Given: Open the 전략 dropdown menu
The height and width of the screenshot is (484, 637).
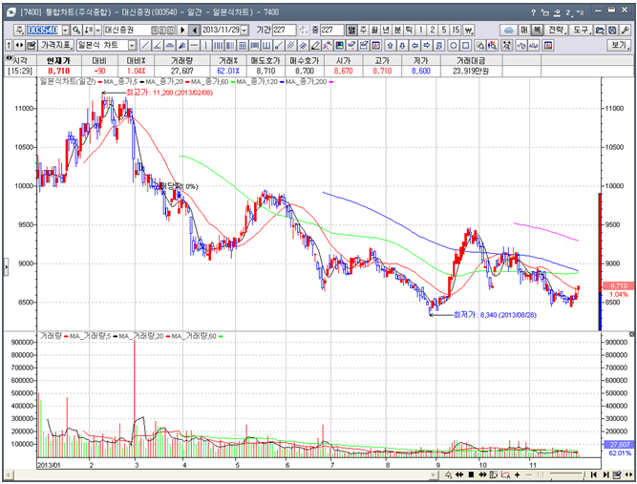Looking at the screenshot, I should pos(557,30).
